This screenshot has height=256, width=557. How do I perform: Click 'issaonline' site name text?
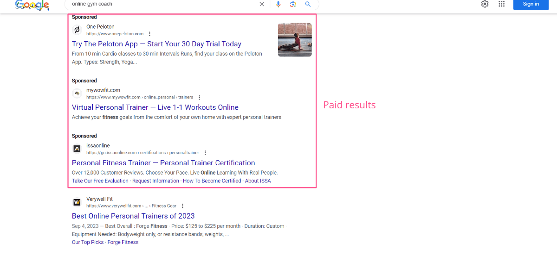[x=98, y=146]
